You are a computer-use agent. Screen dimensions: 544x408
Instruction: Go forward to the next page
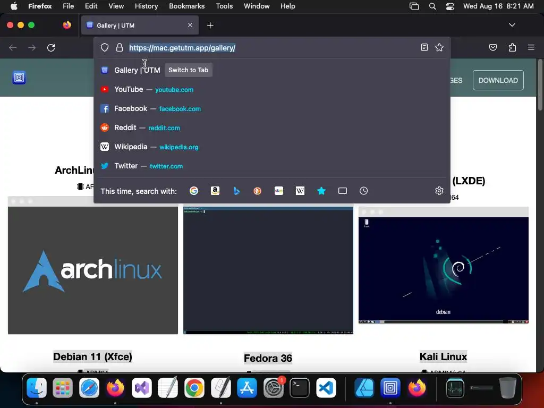pyautogui.click(x=32, y=47)
